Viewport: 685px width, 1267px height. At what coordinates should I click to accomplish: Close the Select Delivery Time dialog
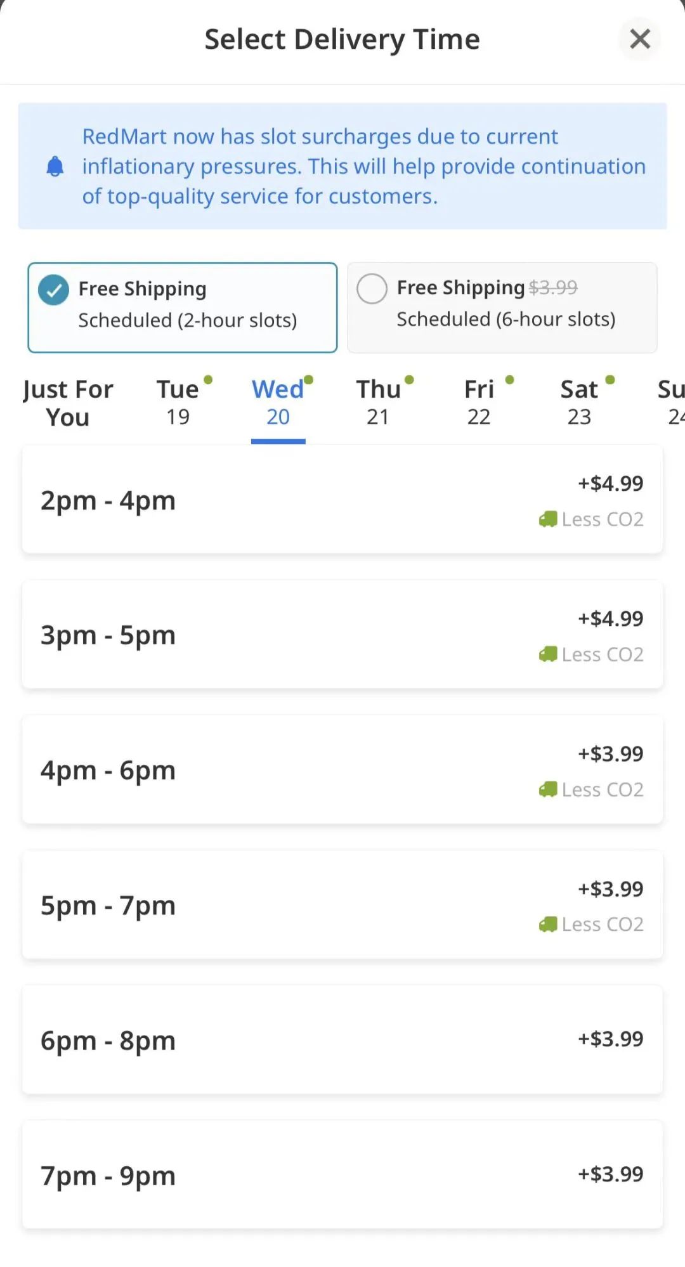(x=640, y=39)
